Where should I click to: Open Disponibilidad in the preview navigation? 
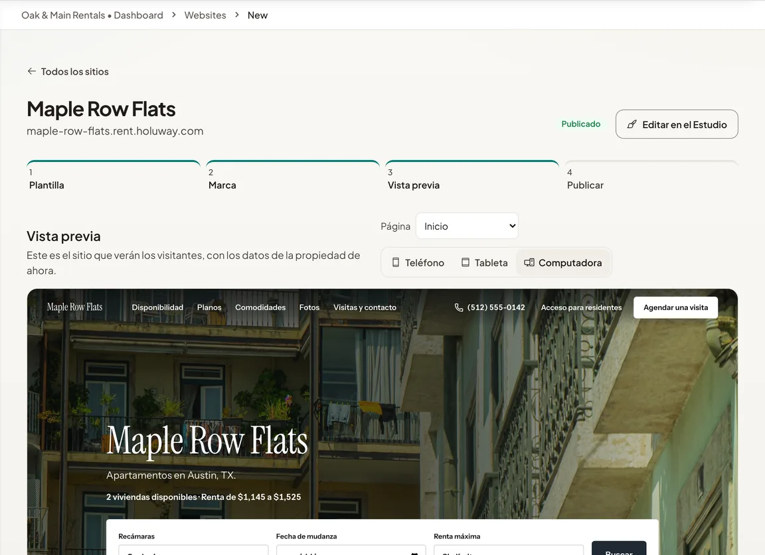click(x=157, y=307)
